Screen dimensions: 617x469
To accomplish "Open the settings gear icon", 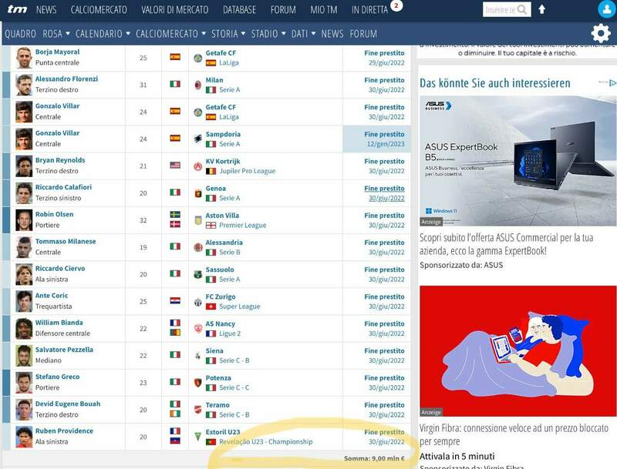I will pos(599,34).
